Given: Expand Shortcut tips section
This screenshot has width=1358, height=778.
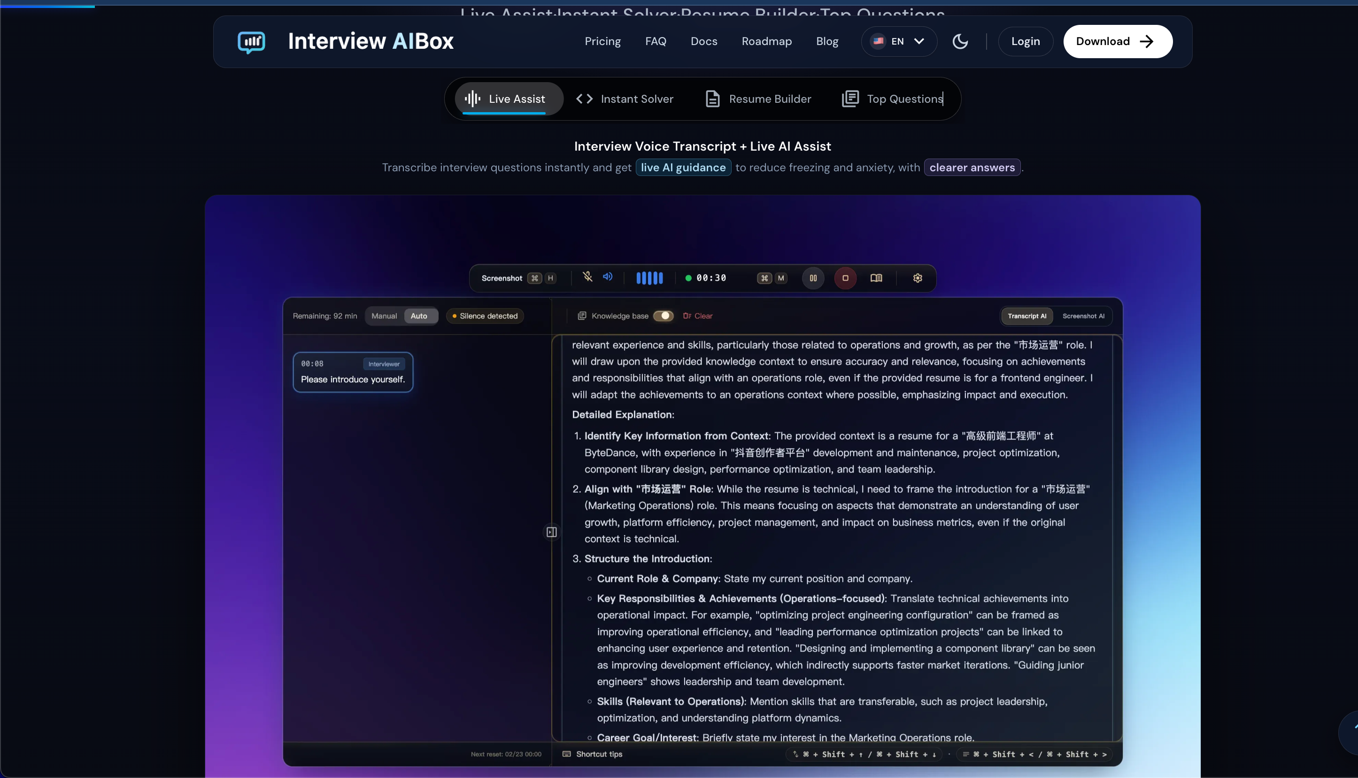Looking at the screenshot, I should pos(593,754).
